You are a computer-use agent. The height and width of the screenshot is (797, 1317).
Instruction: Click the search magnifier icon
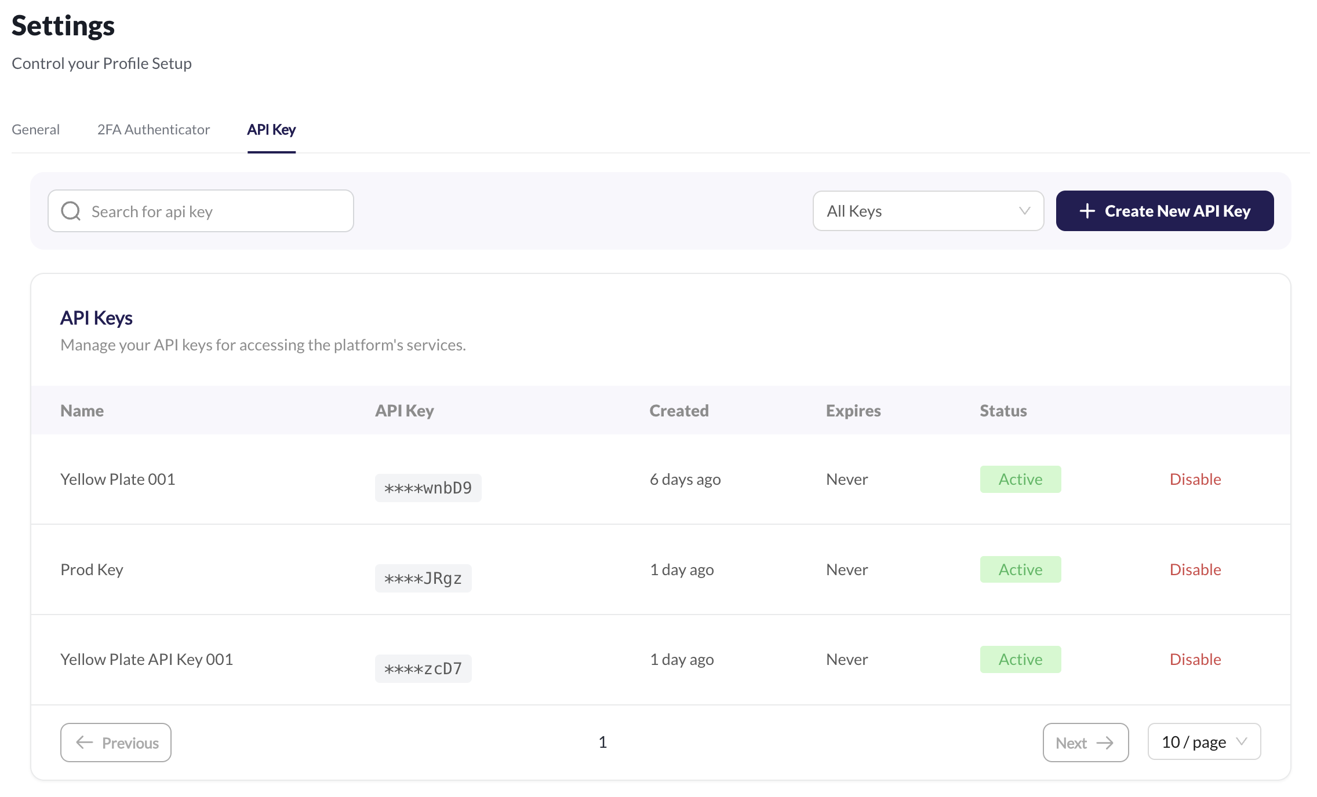pos(71,210)
